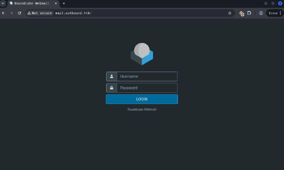284x170 pixels.
Task: Click the user icon beside Username
Action: pyautogui.click(x=111, y=76)
